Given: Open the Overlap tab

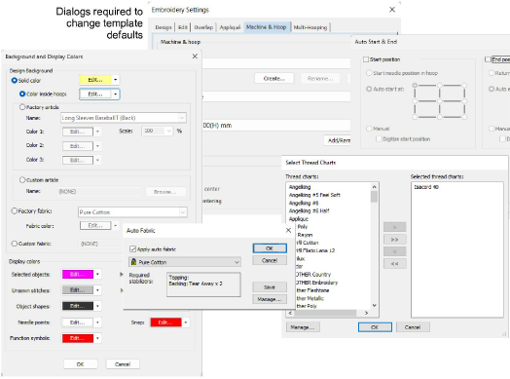Looking at the screenshot, I should (203, 27).
